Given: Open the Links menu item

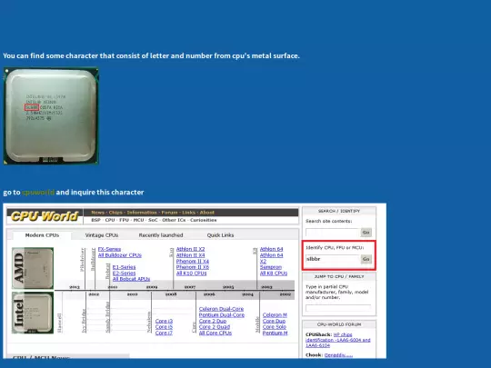Looking at the screenshot, I should tap(188, 213).
